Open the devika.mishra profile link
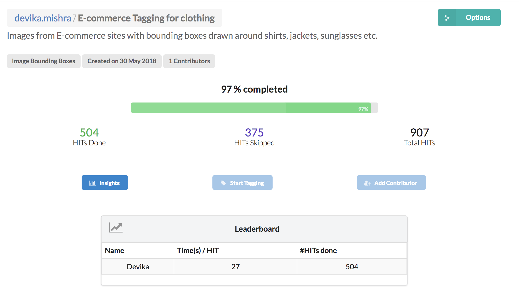Image resolution: width=519 pixels, height=296 pixels. 43,18
